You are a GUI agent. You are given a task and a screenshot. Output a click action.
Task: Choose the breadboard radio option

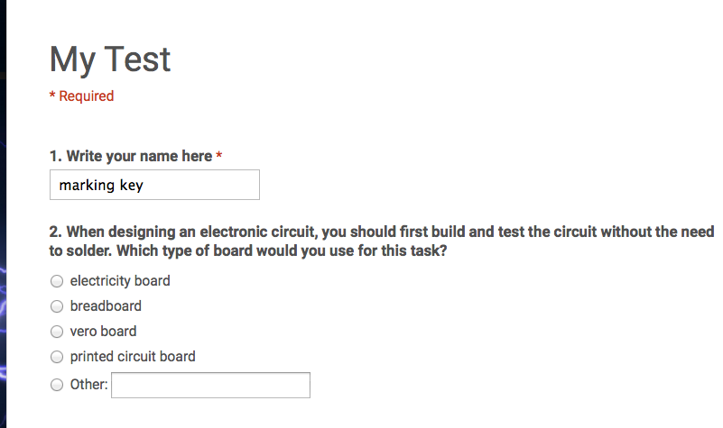(57, 306)
